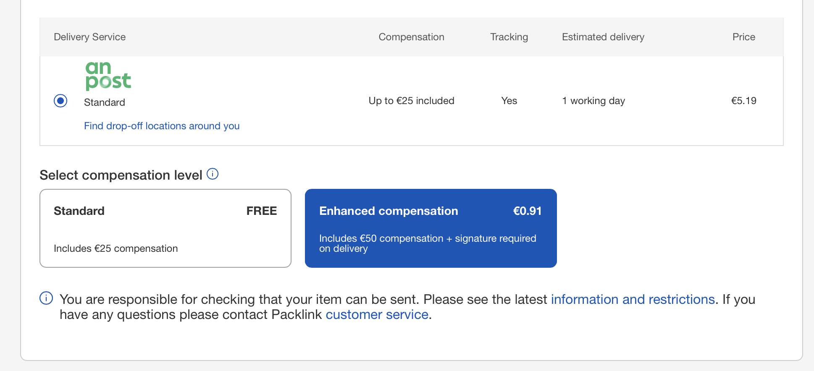
Task: Contact Packlink customer service link
Action: 377,314
